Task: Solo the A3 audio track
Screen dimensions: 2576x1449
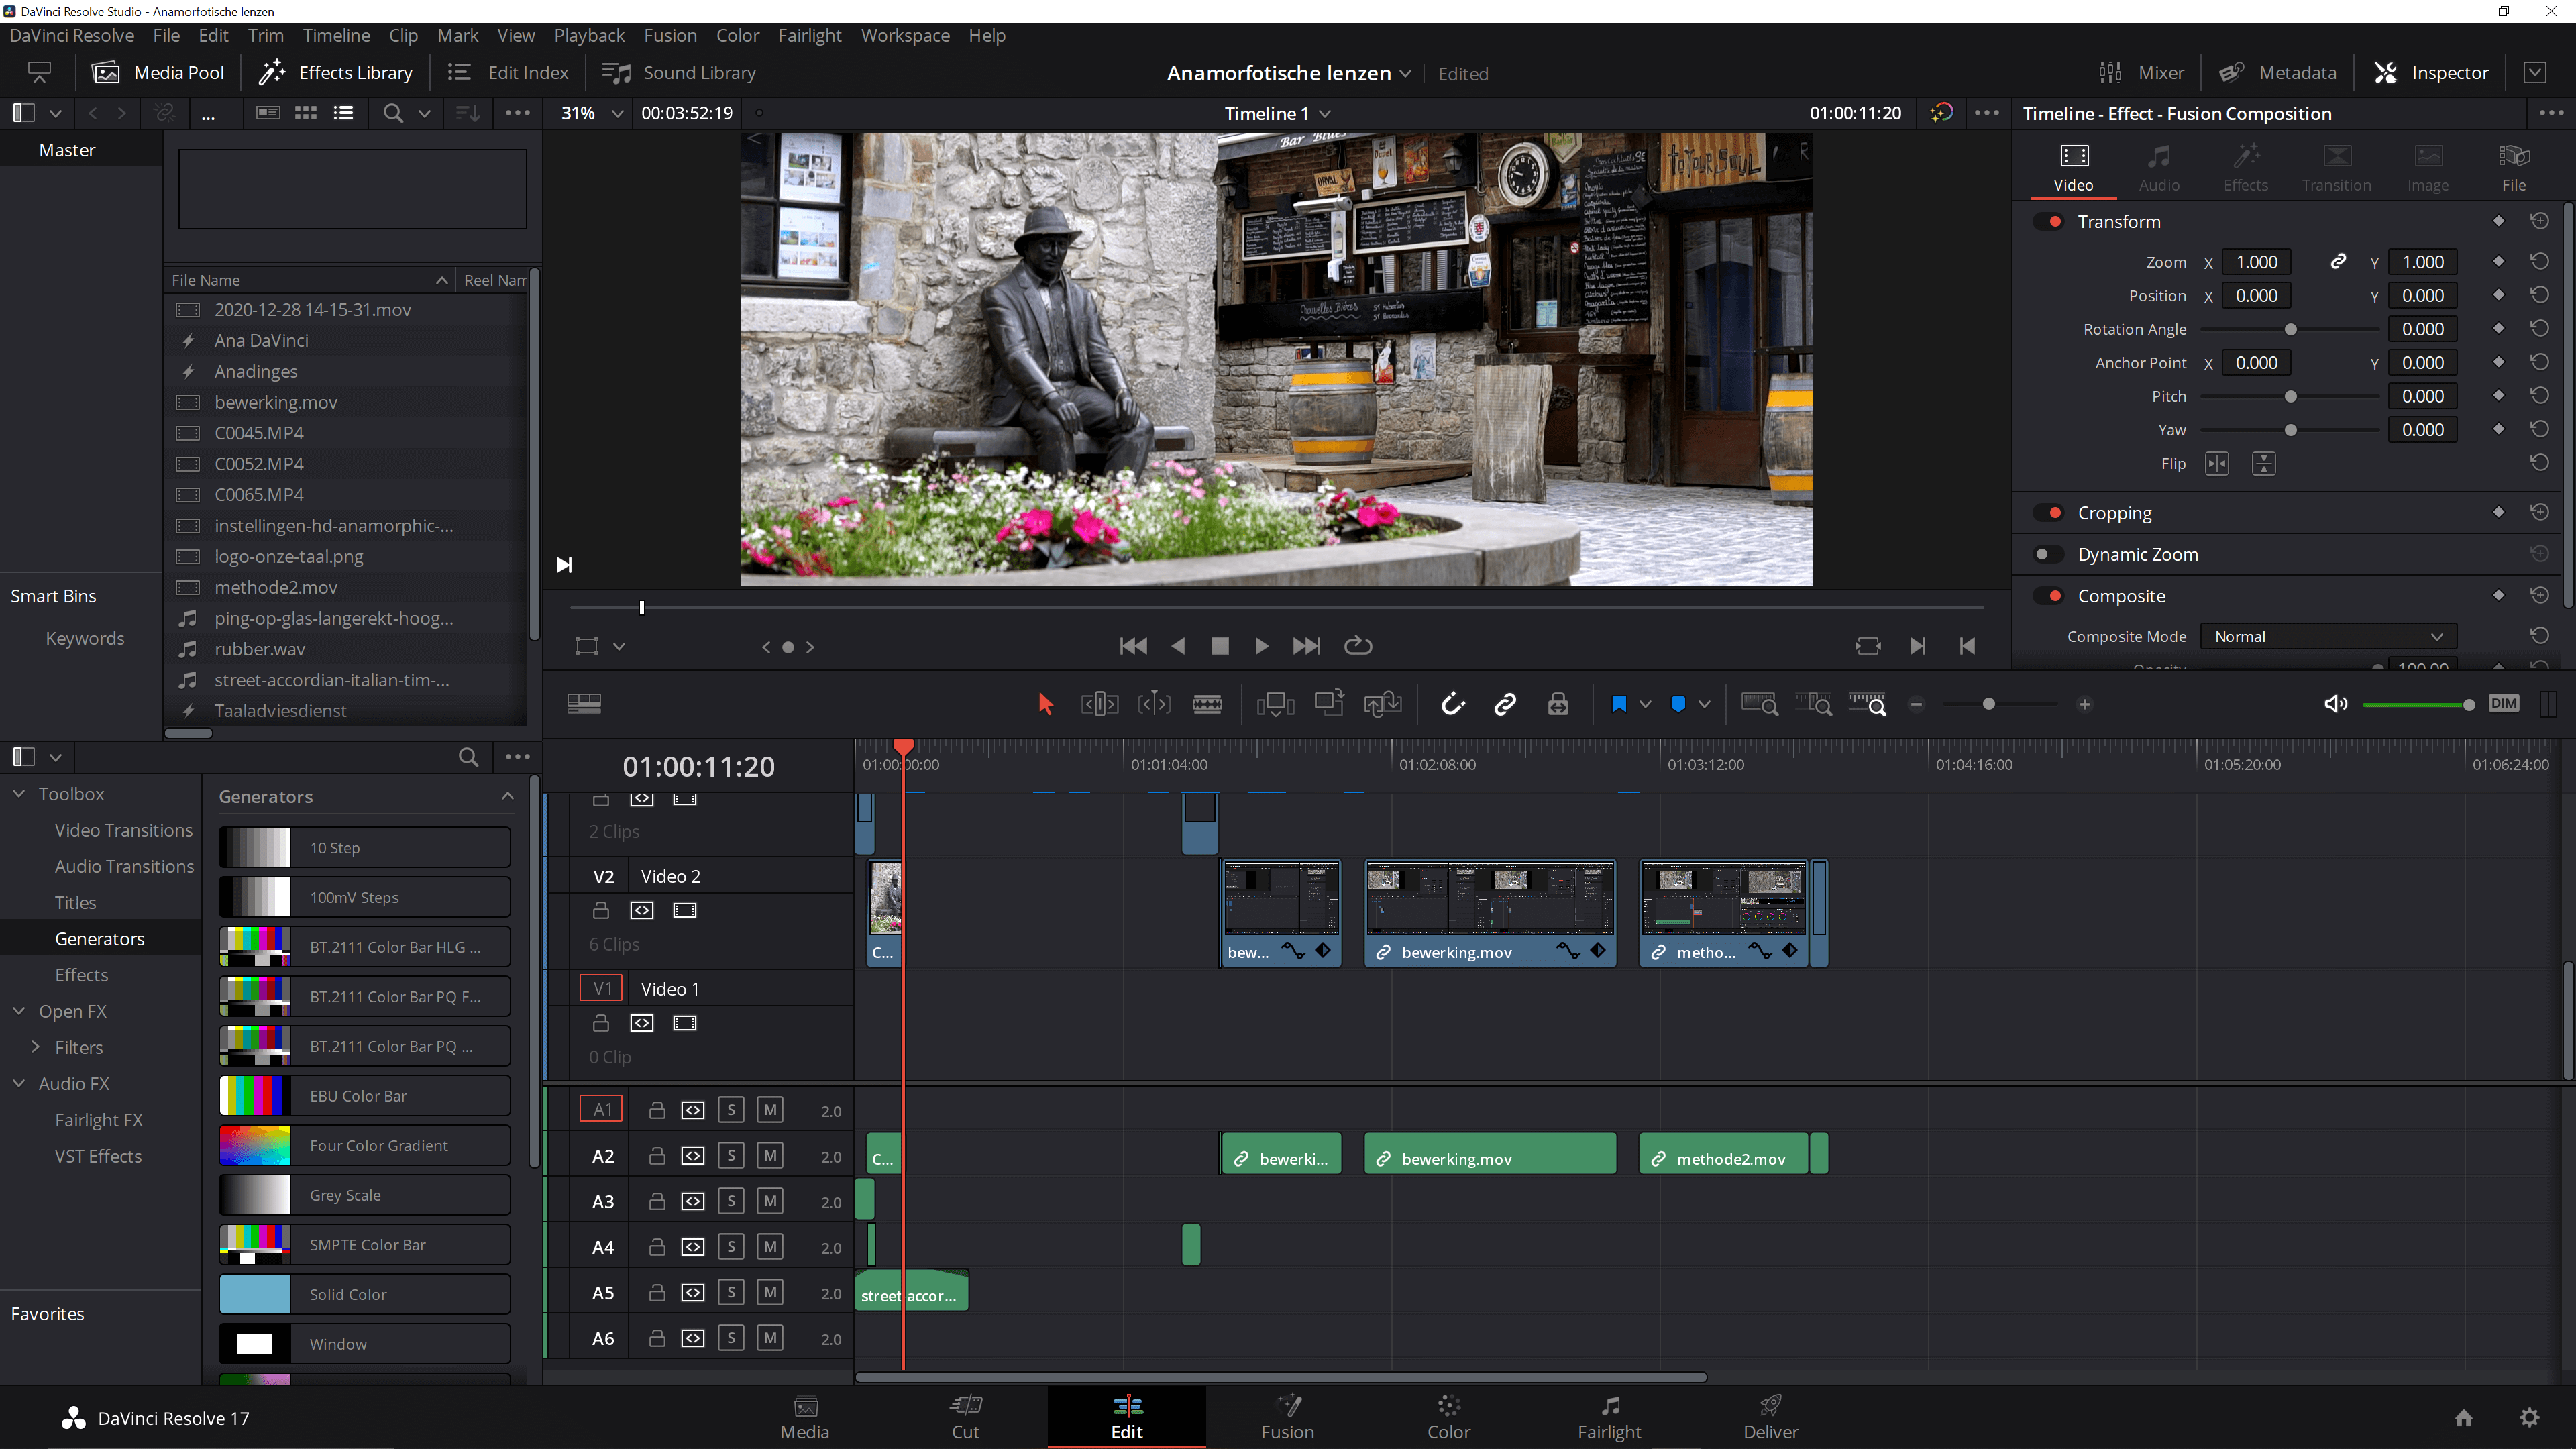Action: click(731, 1201)
